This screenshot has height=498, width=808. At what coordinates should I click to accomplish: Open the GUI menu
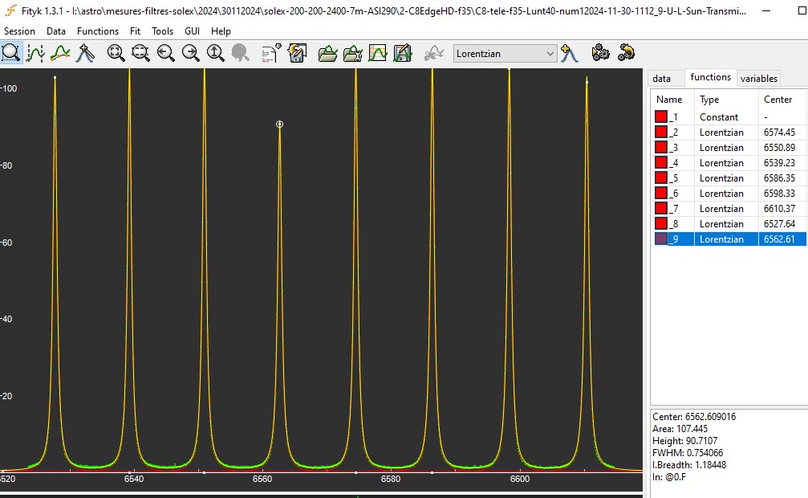coord(192,31)
